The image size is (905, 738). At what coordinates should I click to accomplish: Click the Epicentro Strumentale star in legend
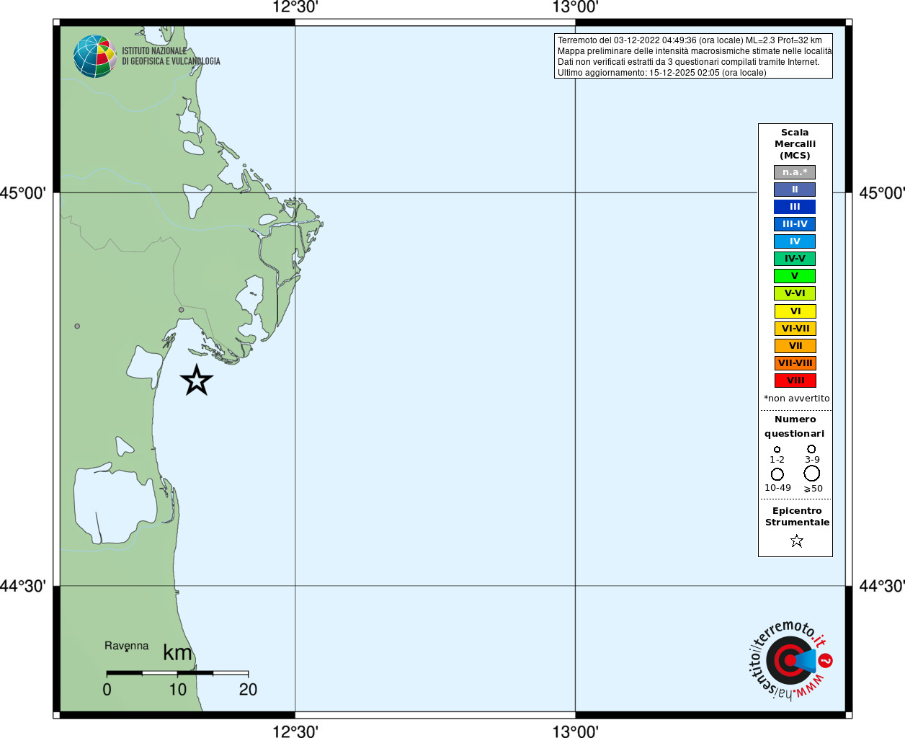click(796, 541)
